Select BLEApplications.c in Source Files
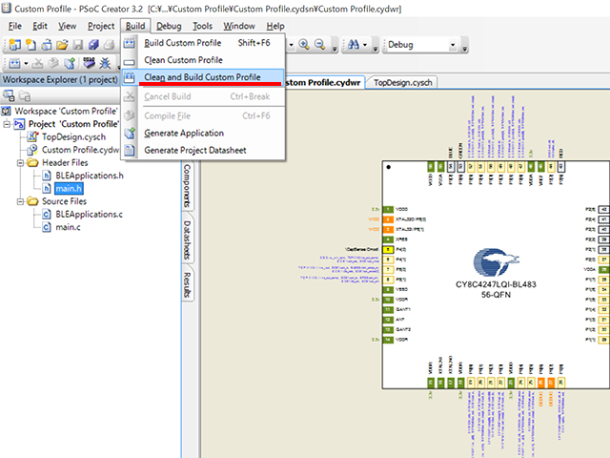Image resolution: width=610 pixels, height=458 pixels. (x=89, y=214)
